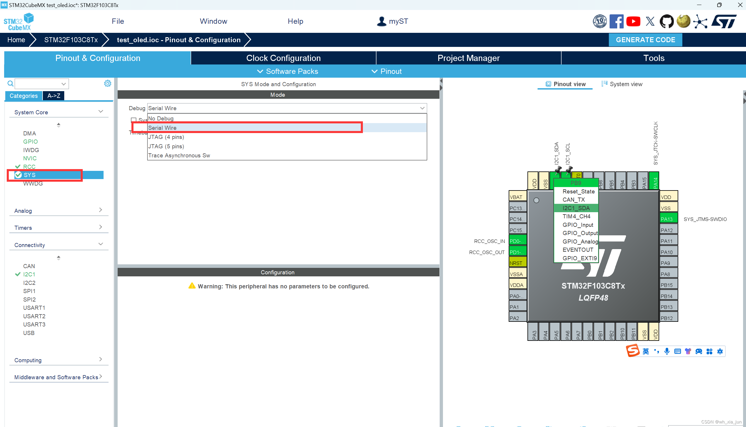This screenshot has height=427, width=746.
Task: Click the ST logo icon
Action: (x=724, y=21)
